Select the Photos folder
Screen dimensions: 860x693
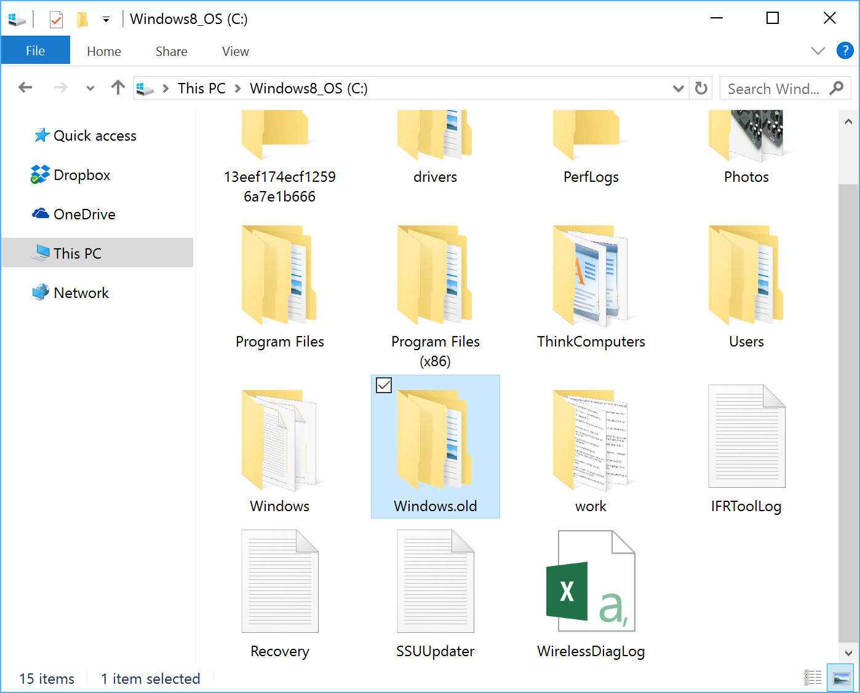tap(746, 148)
